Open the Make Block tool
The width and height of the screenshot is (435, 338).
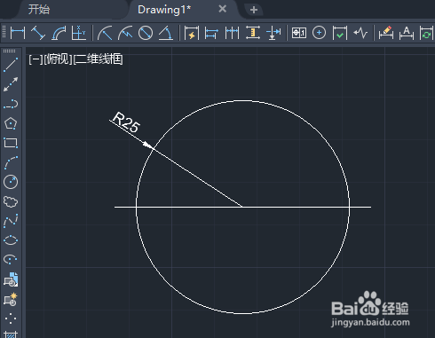(11, 299)
